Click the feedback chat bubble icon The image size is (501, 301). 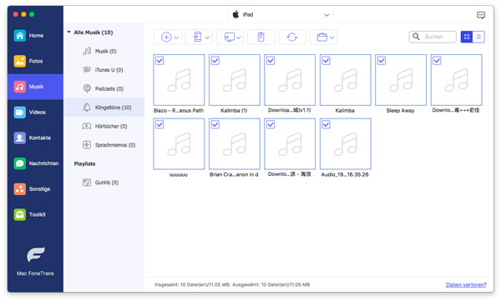tap(481, 15)
